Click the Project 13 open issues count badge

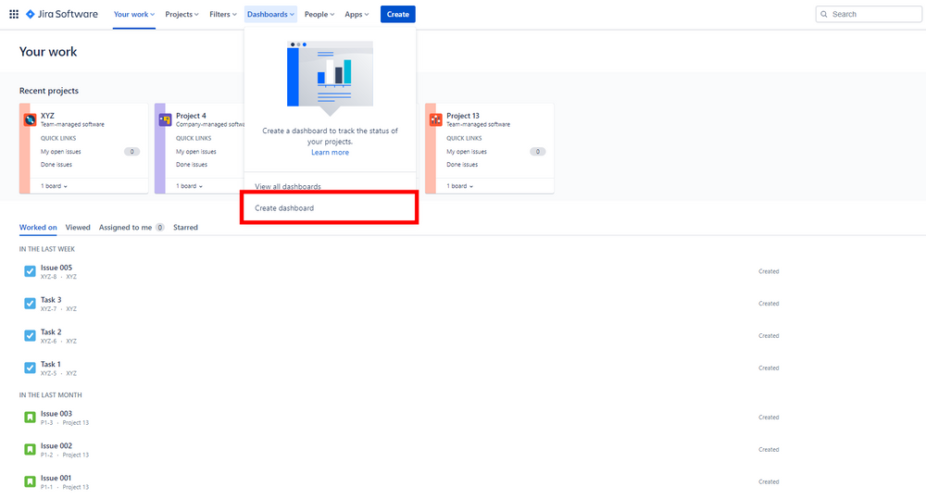537,152
